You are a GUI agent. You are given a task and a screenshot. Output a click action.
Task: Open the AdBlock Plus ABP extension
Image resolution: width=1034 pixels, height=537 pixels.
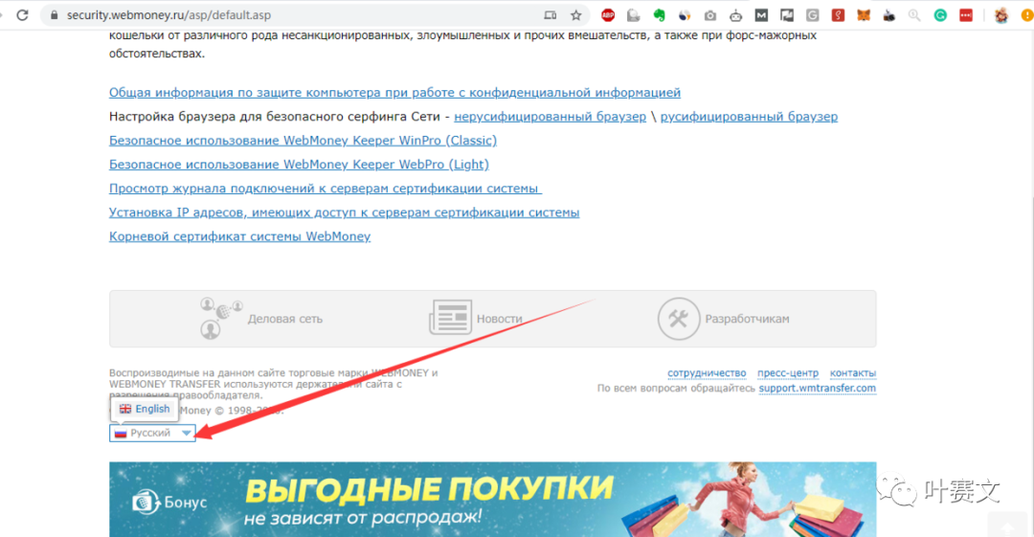coord(608,14)
